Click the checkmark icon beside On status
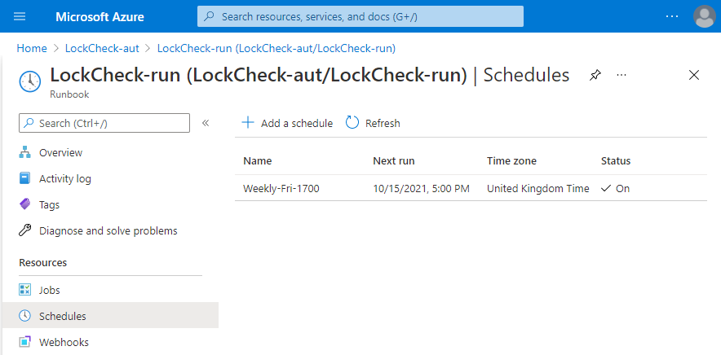The height and width of the screenshot is (355, 721). 606,188
